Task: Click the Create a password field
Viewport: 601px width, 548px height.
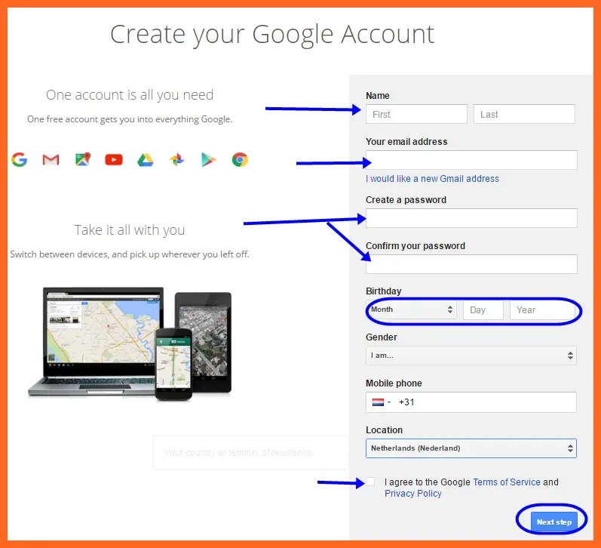Action: click(x=471, y=218)
